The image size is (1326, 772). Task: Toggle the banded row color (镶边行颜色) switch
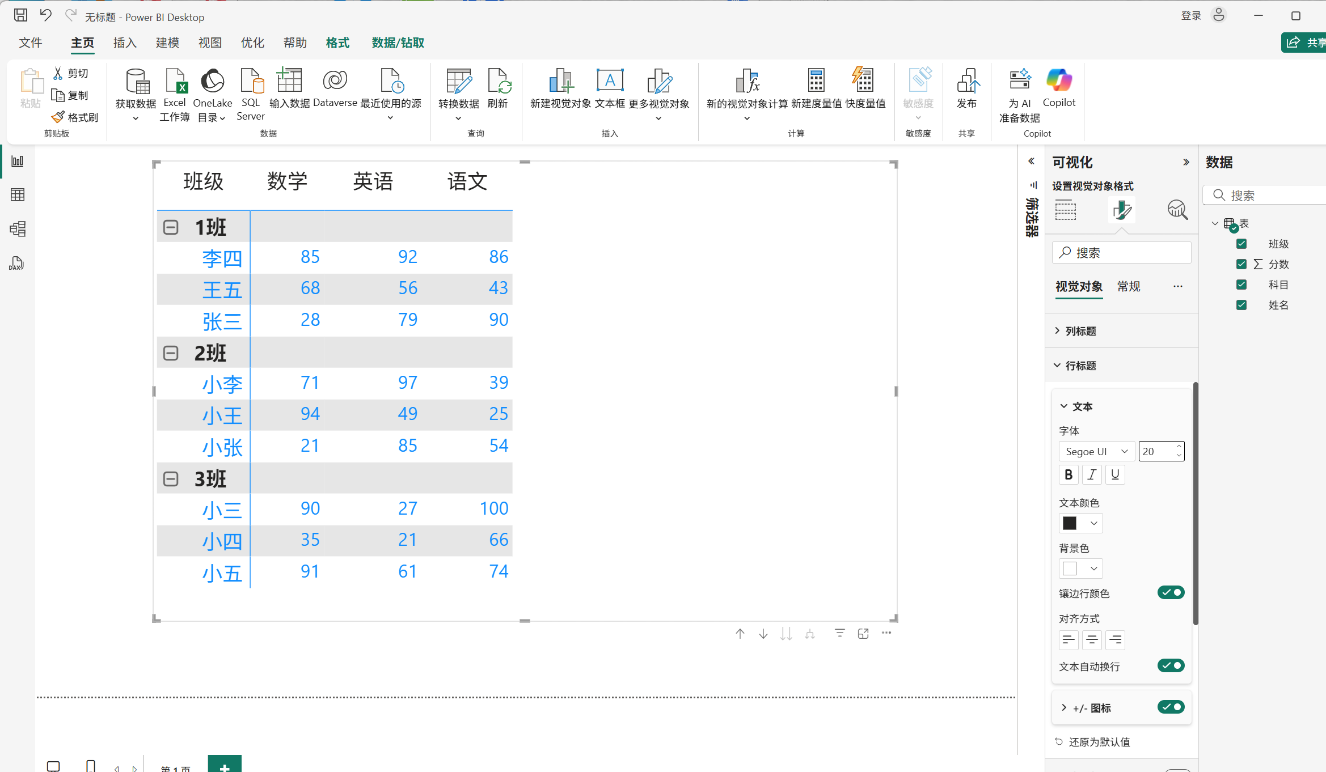click(1171, 592)
